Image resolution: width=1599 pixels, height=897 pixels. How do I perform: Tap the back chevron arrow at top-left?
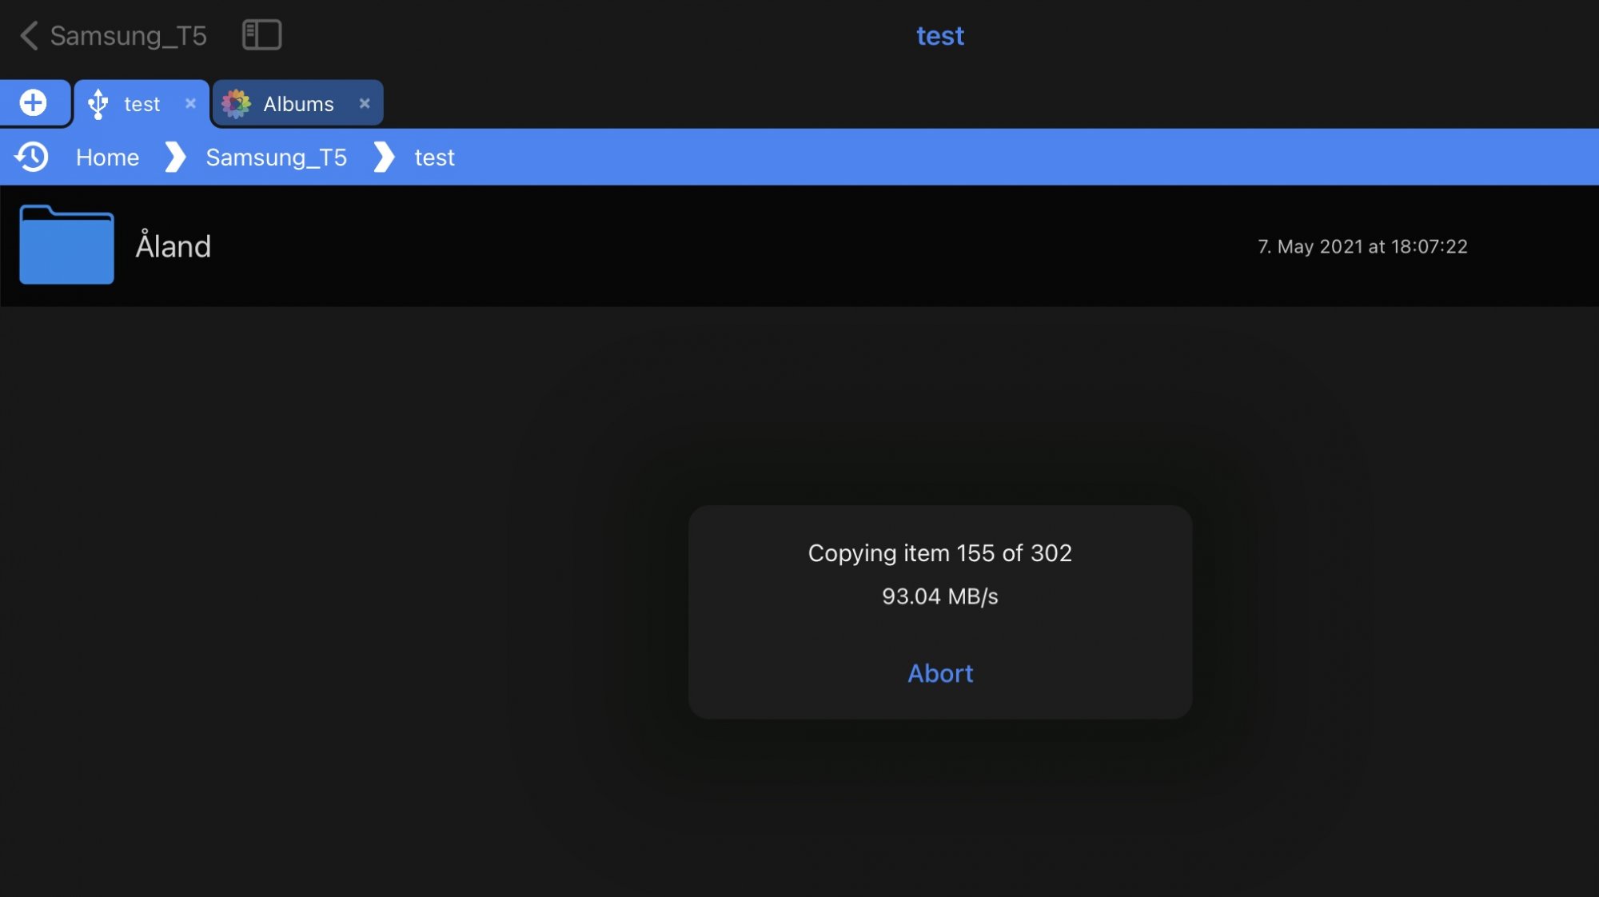[x=29, y=35]
